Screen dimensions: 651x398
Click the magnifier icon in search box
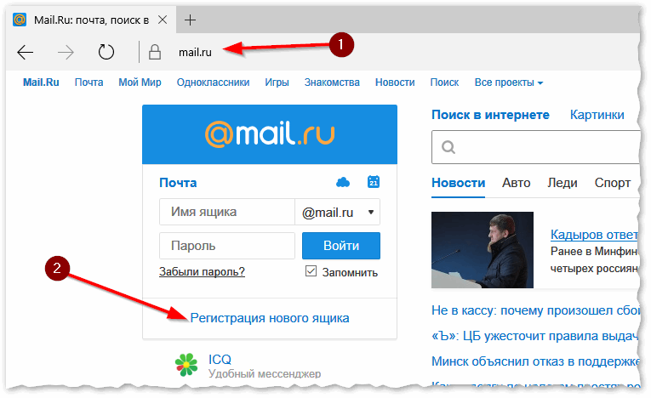click(x=448, y=147)
